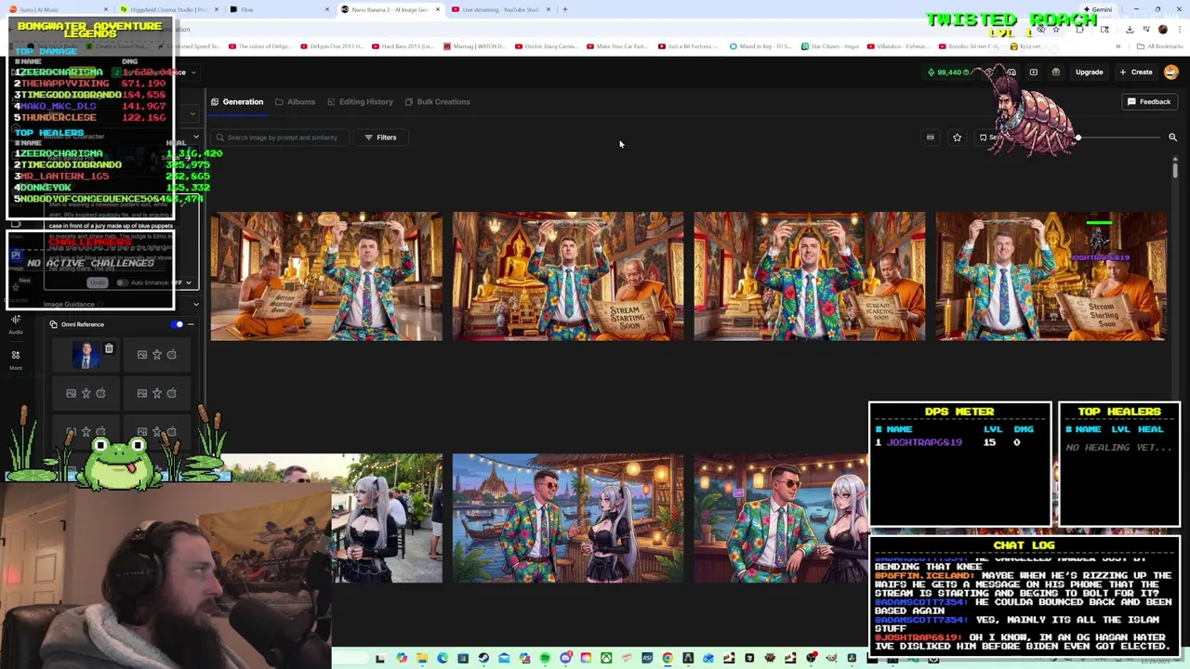This screenshot has width=1190, height=669.
Task: Click the 99,440 credits balance
Action: [946, 72]
